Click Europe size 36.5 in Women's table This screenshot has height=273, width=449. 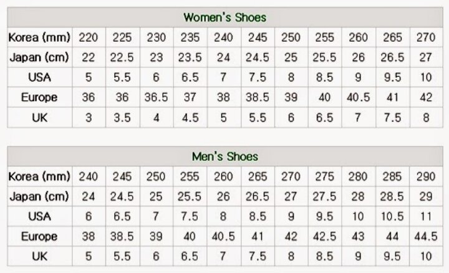(x=156, y=97)
